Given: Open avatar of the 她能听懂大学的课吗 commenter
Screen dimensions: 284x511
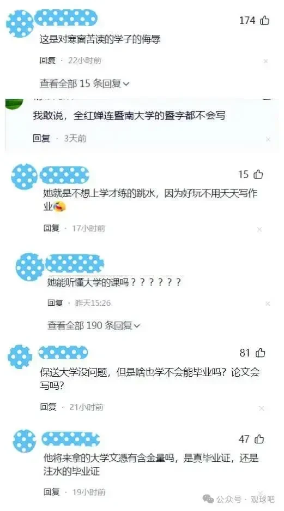Looking at the screenshot, I should click(29, 268).
